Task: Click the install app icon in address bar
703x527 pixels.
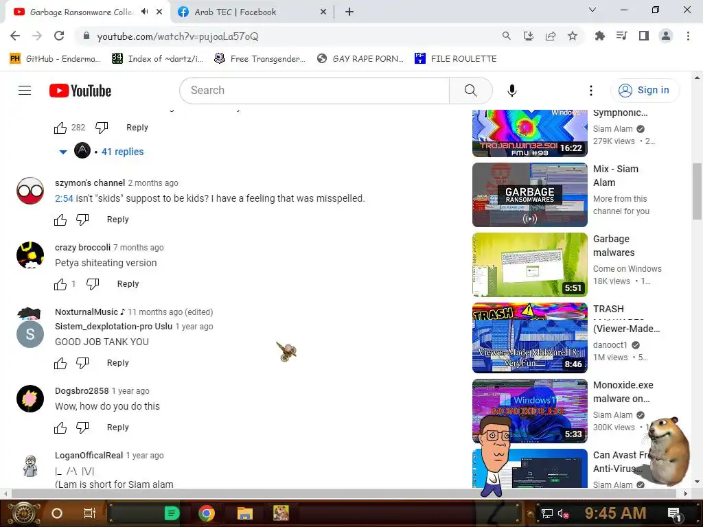Action: [528, 36]
